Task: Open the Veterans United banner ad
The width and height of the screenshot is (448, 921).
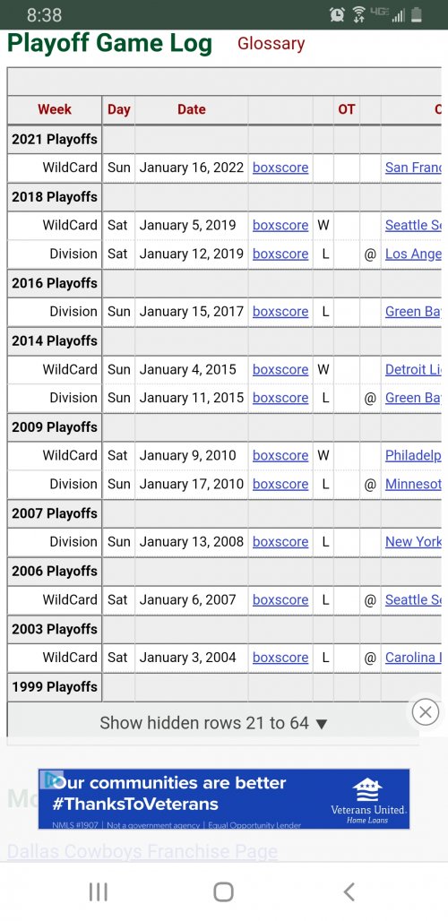Action: 224,799
